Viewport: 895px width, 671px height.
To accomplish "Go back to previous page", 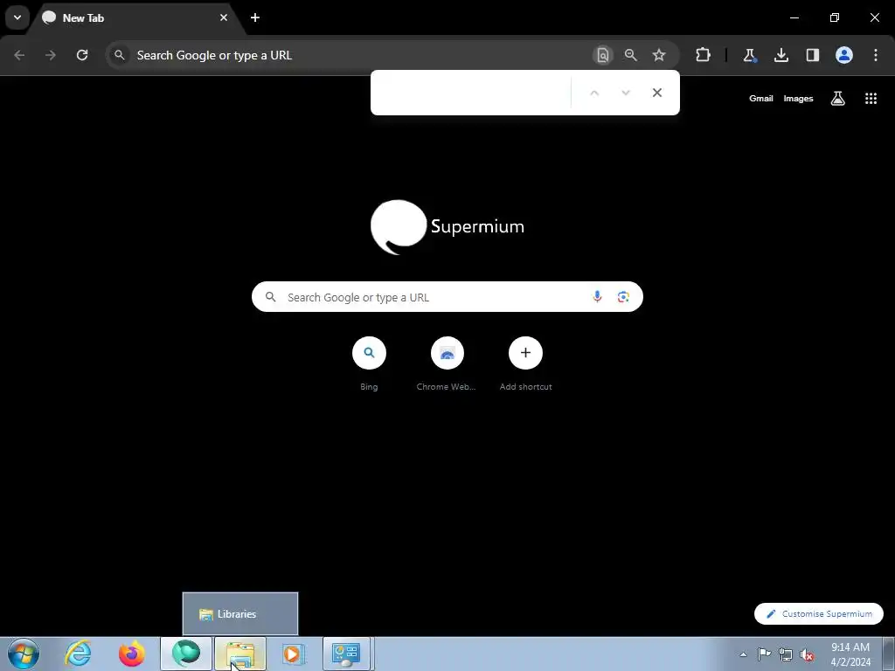I will pyautogui.click(x=19, y=55).
